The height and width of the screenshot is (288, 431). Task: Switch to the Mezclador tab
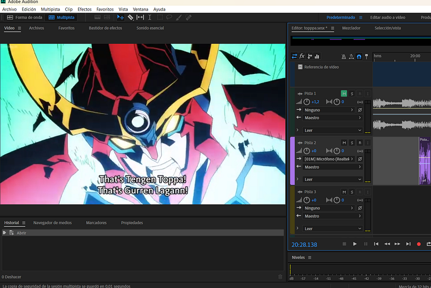click(x=351, y=28)
